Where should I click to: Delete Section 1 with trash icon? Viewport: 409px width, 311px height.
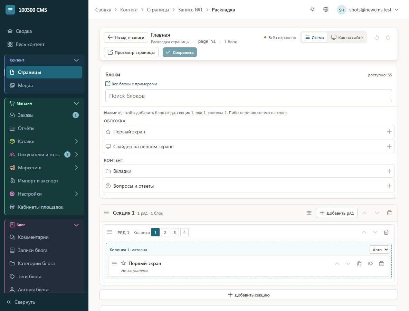pyautogui.click(x=389, y=213)
